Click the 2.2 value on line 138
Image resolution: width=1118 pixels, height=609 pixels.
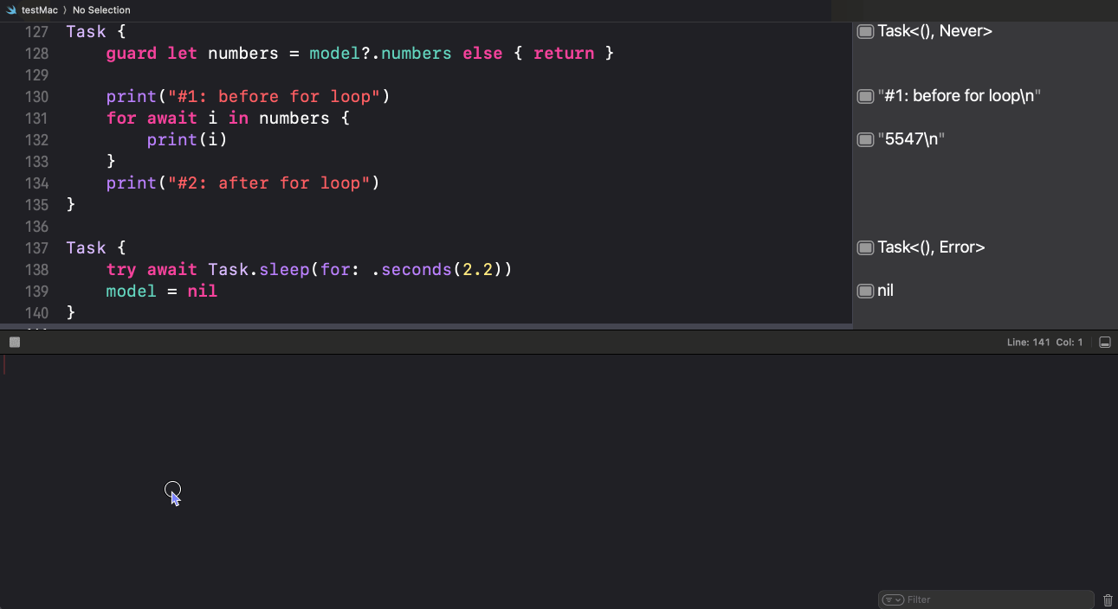pyautogui.click(x=477, y=270)
